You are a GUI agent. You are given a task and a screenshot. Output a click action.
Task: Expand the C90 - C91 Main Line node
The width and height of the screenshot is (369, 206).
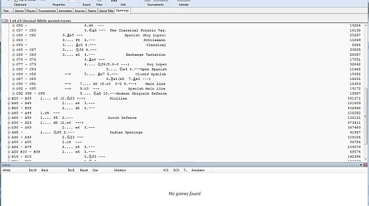[x=14, y=84]
